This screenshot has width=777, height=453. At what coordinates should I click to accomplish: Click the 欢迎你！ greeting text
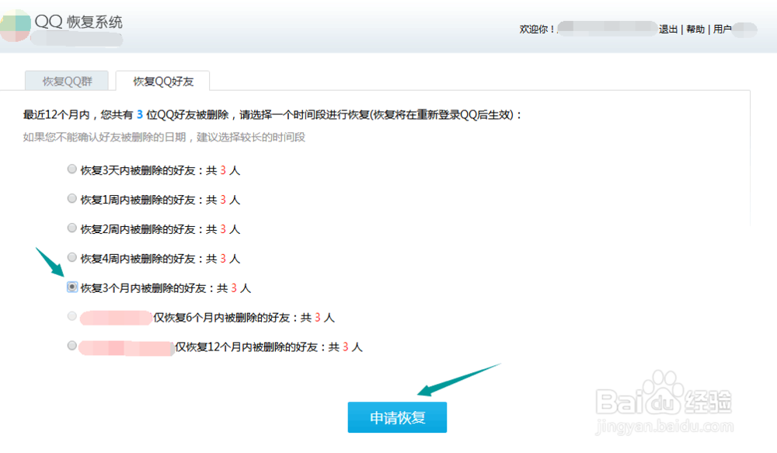click(x=537, y=30)
